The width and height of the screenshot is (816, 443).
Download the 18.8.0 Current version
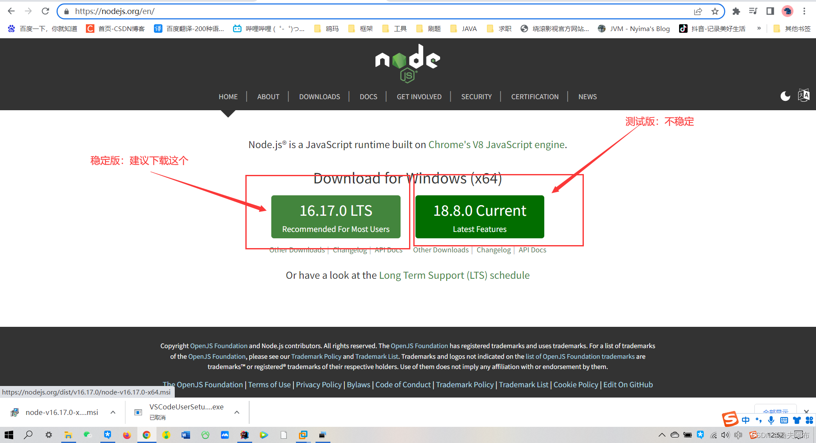coord(480,217)
